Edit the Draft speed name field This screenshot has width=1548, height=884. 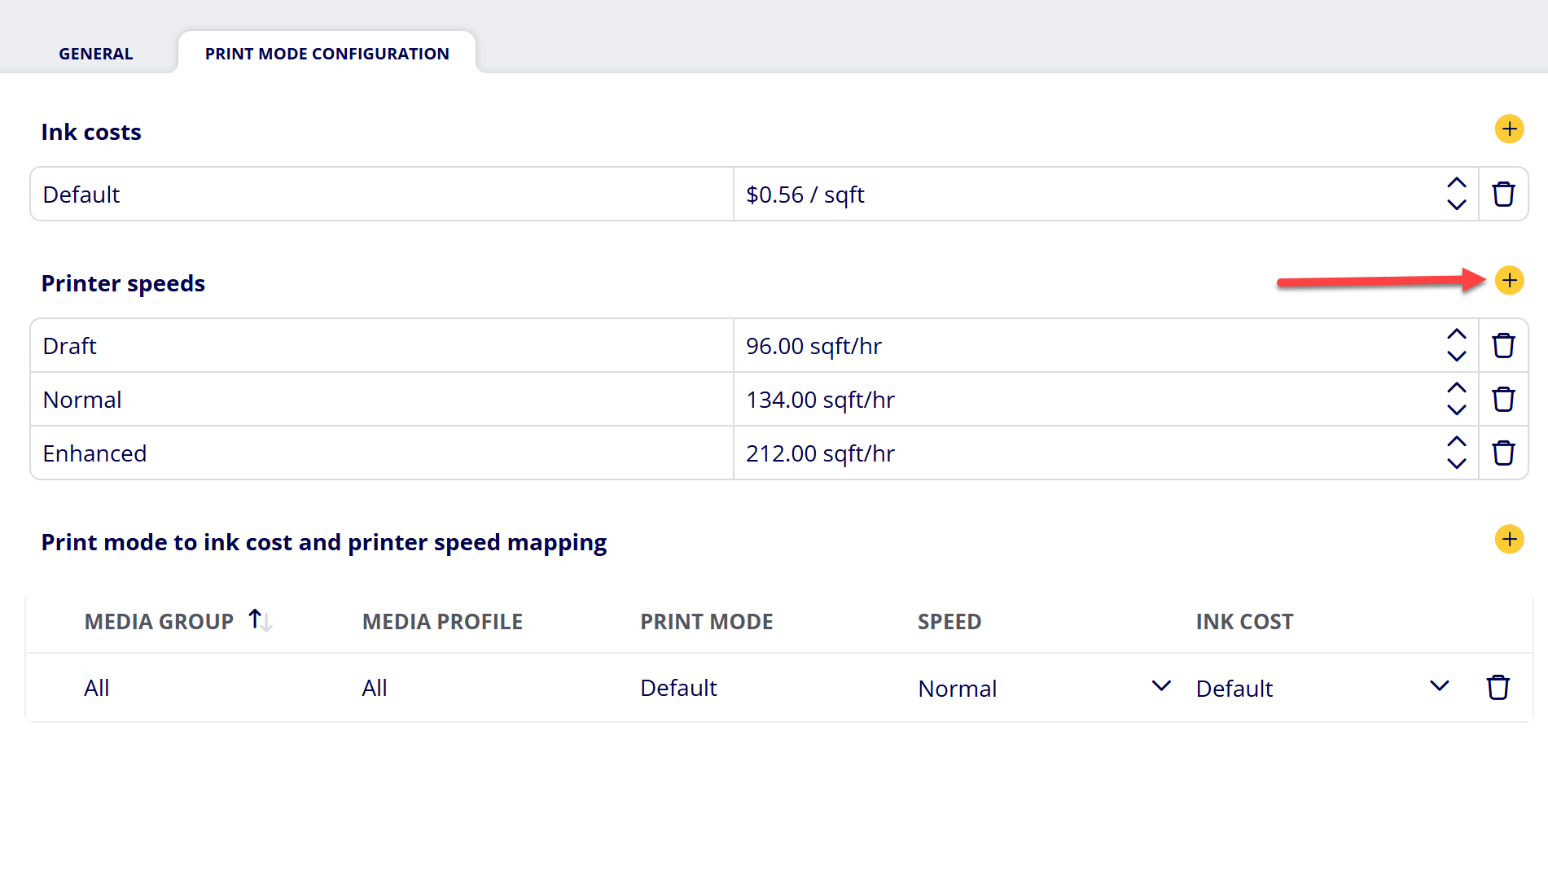(x=382, y=346)
